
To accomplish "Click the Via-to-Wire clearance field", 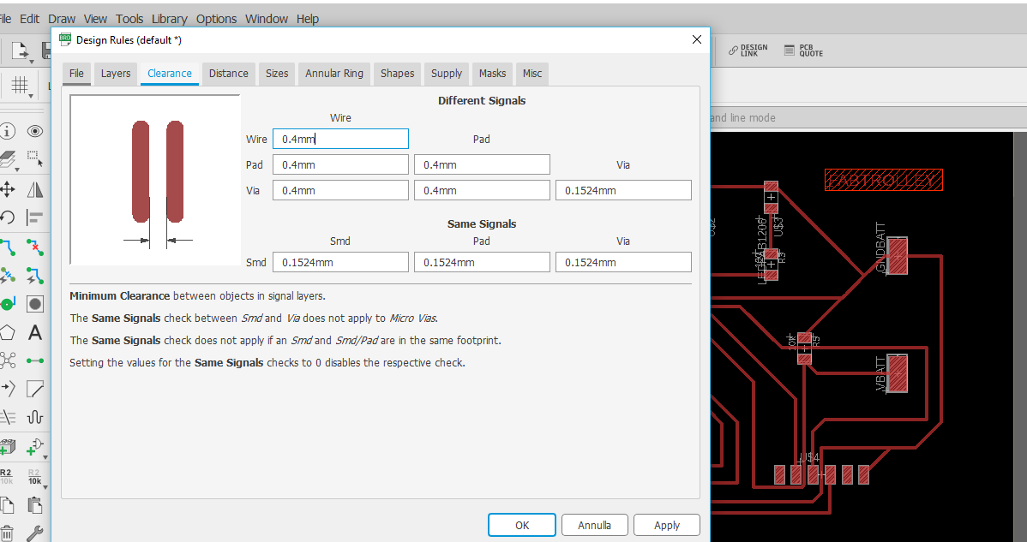I will click(340, 190).
